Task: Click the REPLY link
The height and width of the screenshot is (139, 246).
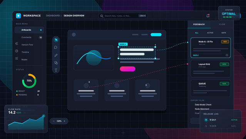Action: pos(196,55)
